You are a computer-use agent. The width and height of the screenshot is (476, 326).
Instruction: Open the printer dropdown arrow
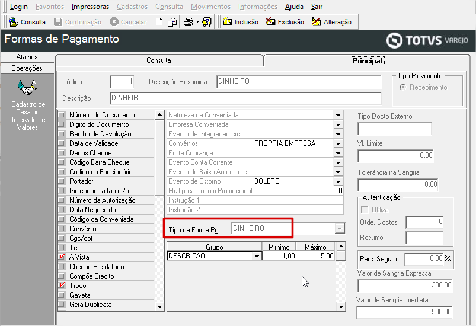click(197, 22)
